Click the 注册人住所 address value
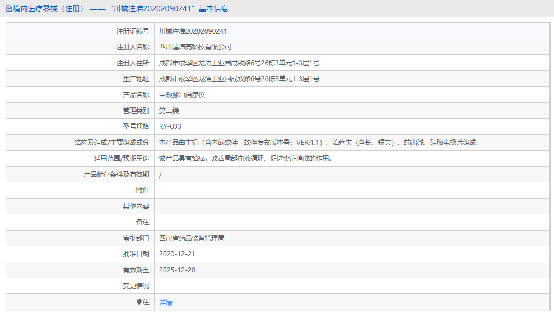Screen dimensions: 554x315 pos(239,63)
